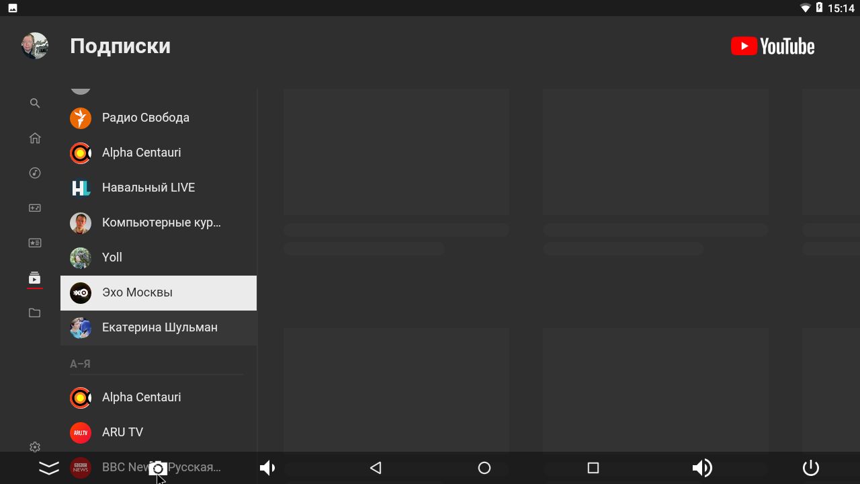Select the Yoll channel
Image resolution: width=860 pixels, height=484 pixels.
(x=159, y=257)
